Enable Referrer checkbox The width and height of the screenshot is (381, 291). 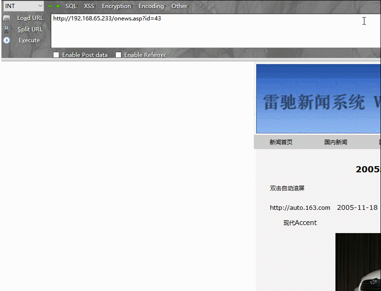click(x=119, y=55)
